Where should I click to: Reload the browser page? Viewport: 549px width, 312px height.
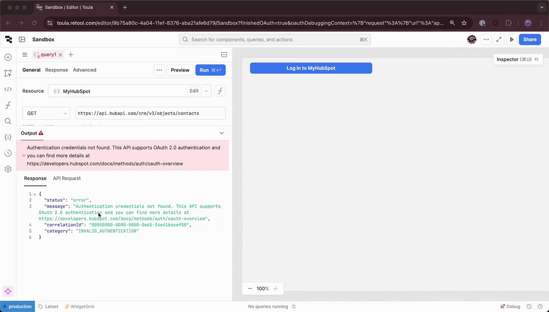(34, 23)
